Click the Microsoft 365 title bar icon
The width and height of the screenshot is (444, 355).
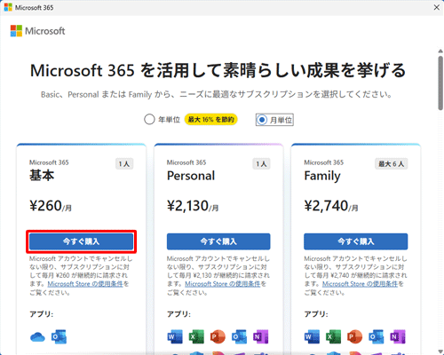8,7
